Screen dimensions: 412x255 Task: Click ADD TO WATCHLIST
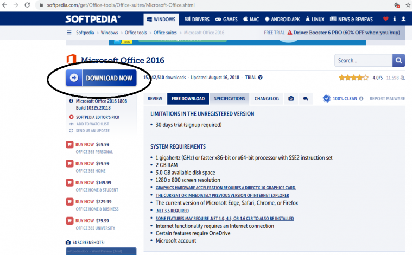tap(92, 124)
